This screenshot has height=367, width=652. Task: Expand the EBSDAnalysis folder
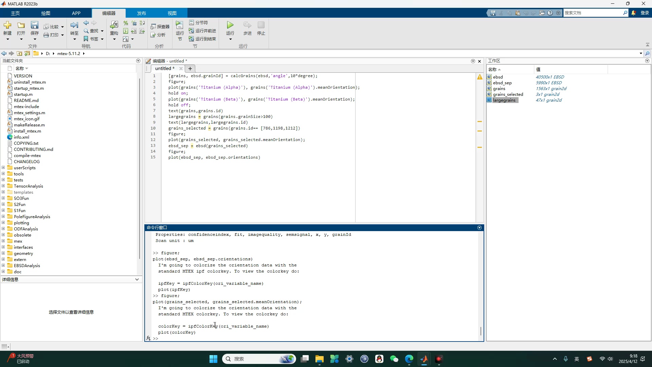click(3, 265)
